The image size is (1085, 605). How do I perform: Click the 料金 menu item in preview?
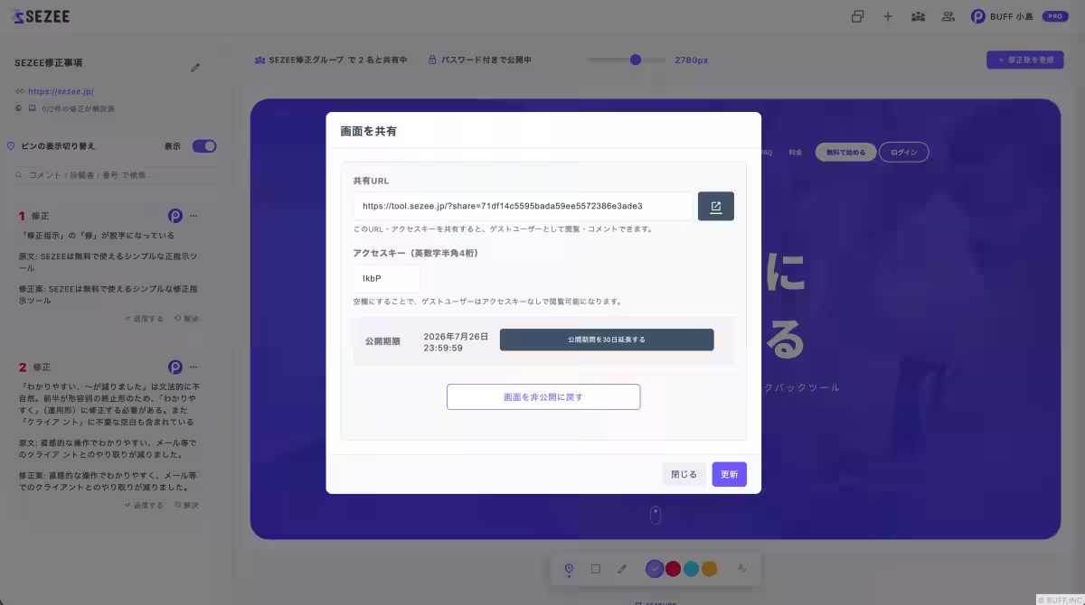(x=795, y=153)
